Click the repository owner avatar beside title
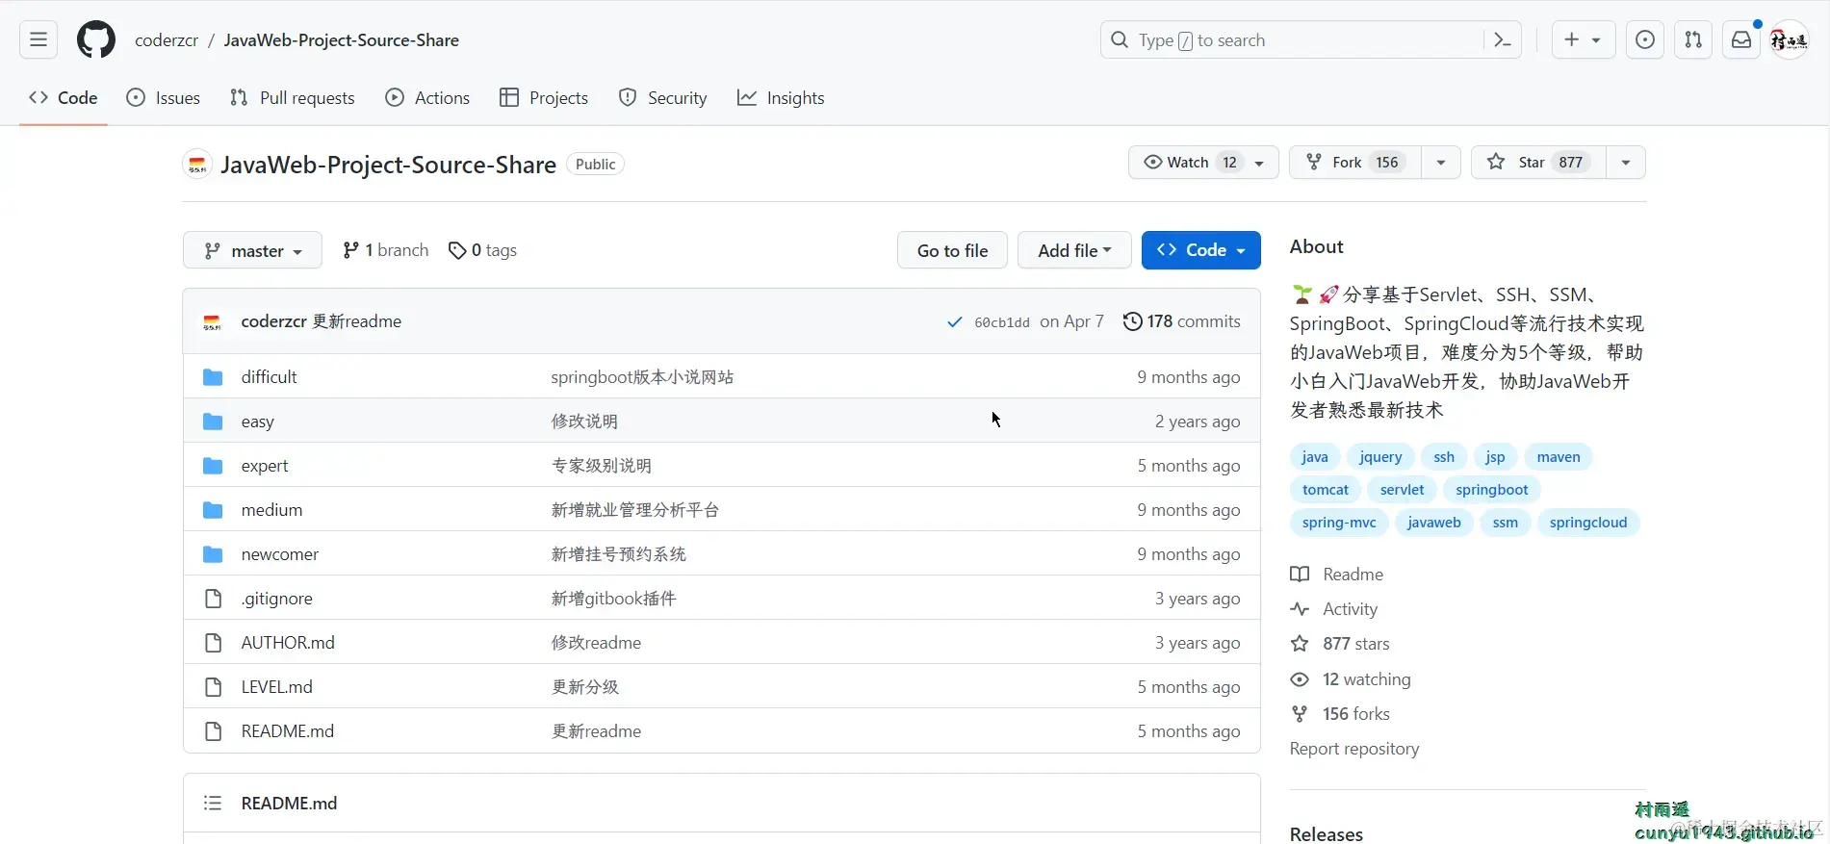This screenshot has height=844, width=1830. tap(197, 165)
